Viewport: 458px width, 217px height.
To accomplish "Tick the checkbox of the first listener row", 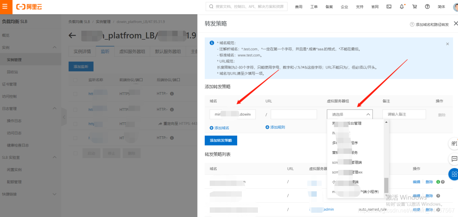I will 75,94.
